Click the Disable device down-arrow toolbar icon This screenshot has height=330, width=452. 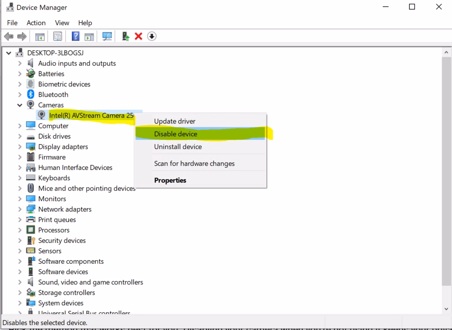[152, 36]
